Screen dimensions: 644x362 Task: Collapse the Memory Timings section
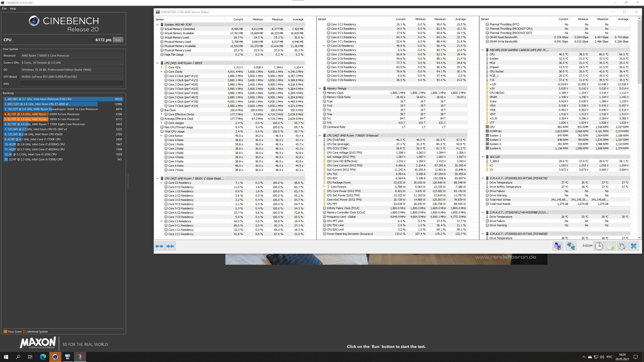click(x=320, y=88)
